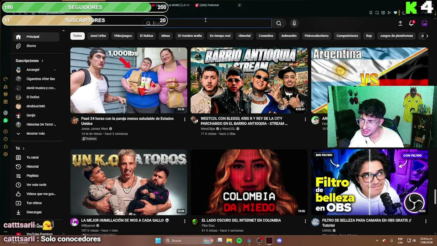Viewport: 437px width, 246px height.
Task: Open options menu for the OBS filter tutorial
Action: click(426, 221)
